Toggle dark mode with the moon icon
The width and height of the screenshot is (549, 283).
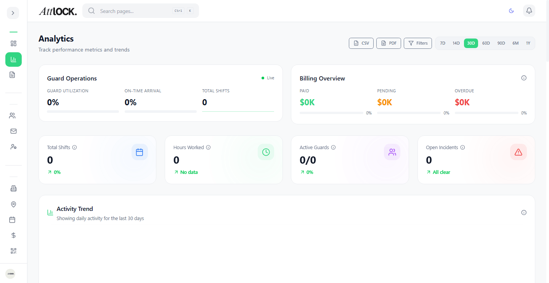[511, 11]
